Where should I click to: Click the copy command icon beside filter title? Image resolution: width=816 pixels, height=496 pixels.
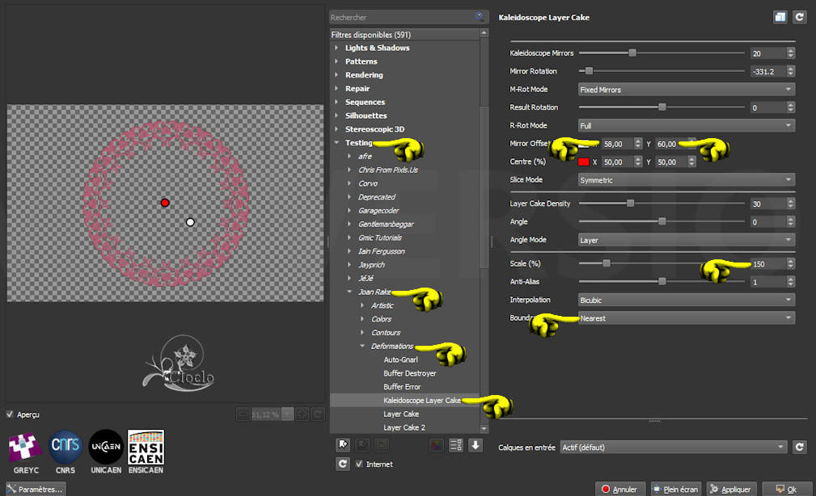(780, 16)
